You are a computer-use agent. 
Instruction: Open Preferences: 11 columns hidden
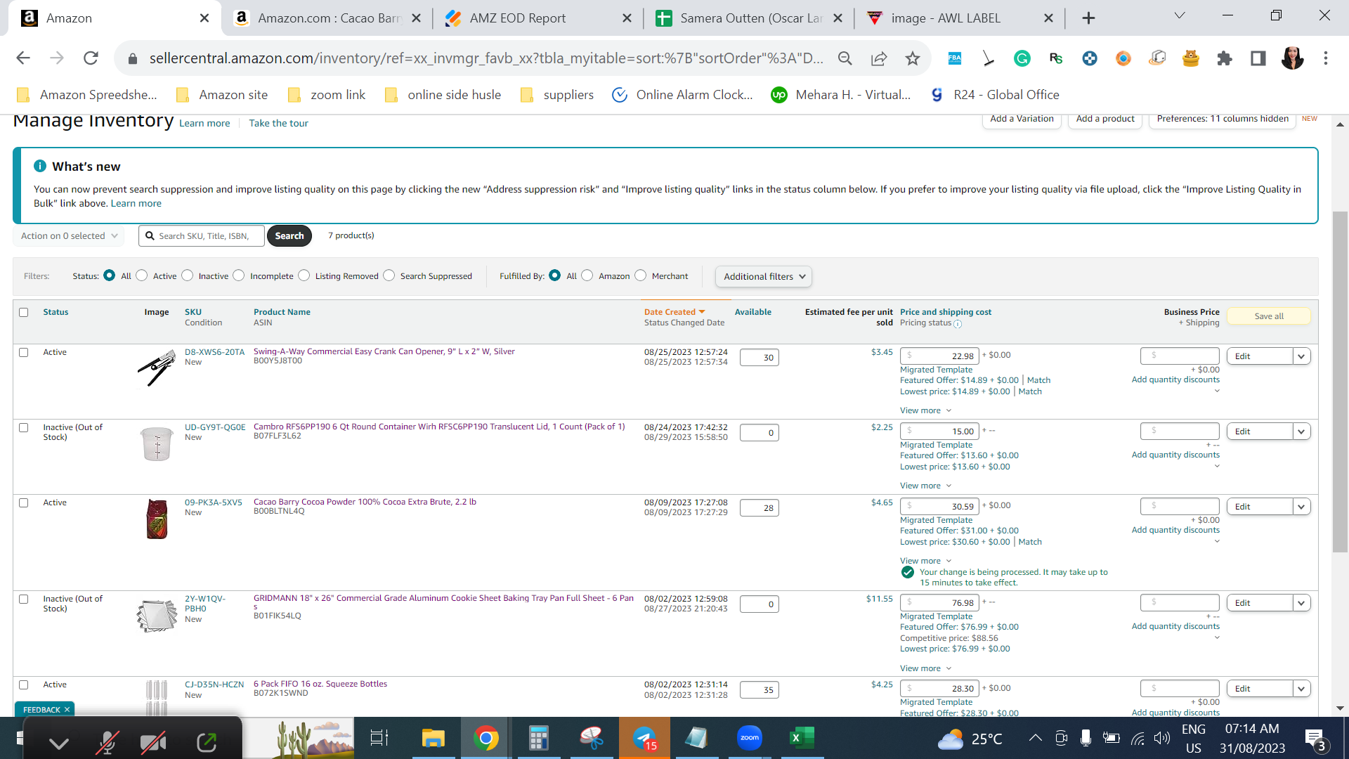tap(1223, 119)
